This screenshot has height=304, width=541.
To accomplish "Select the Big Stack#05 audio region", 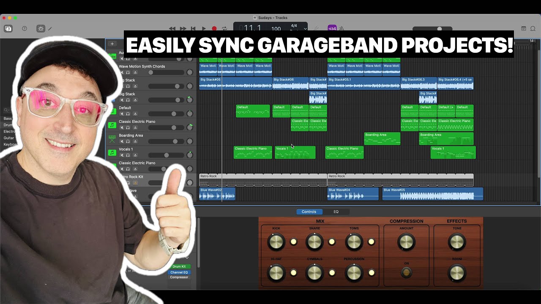I will (235, 83).
